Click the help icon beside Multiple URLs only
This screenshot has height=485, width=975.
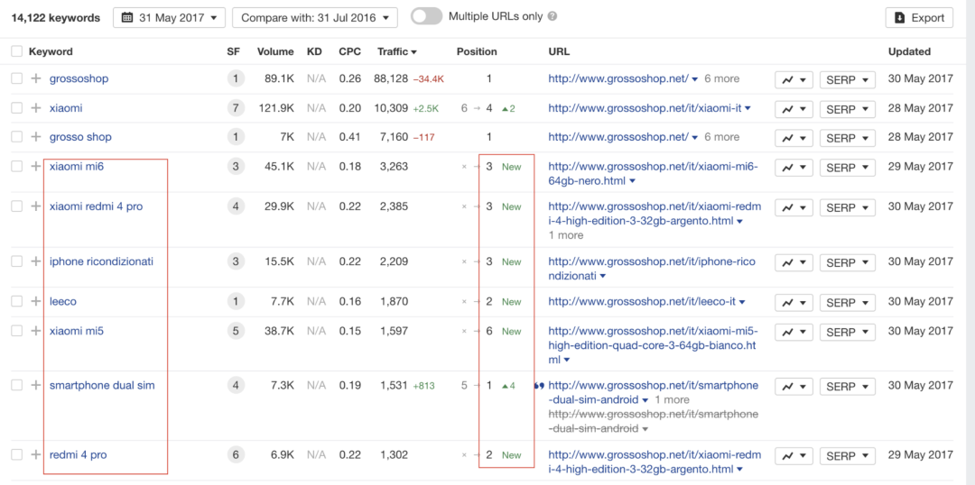click(x=552, y=17)
